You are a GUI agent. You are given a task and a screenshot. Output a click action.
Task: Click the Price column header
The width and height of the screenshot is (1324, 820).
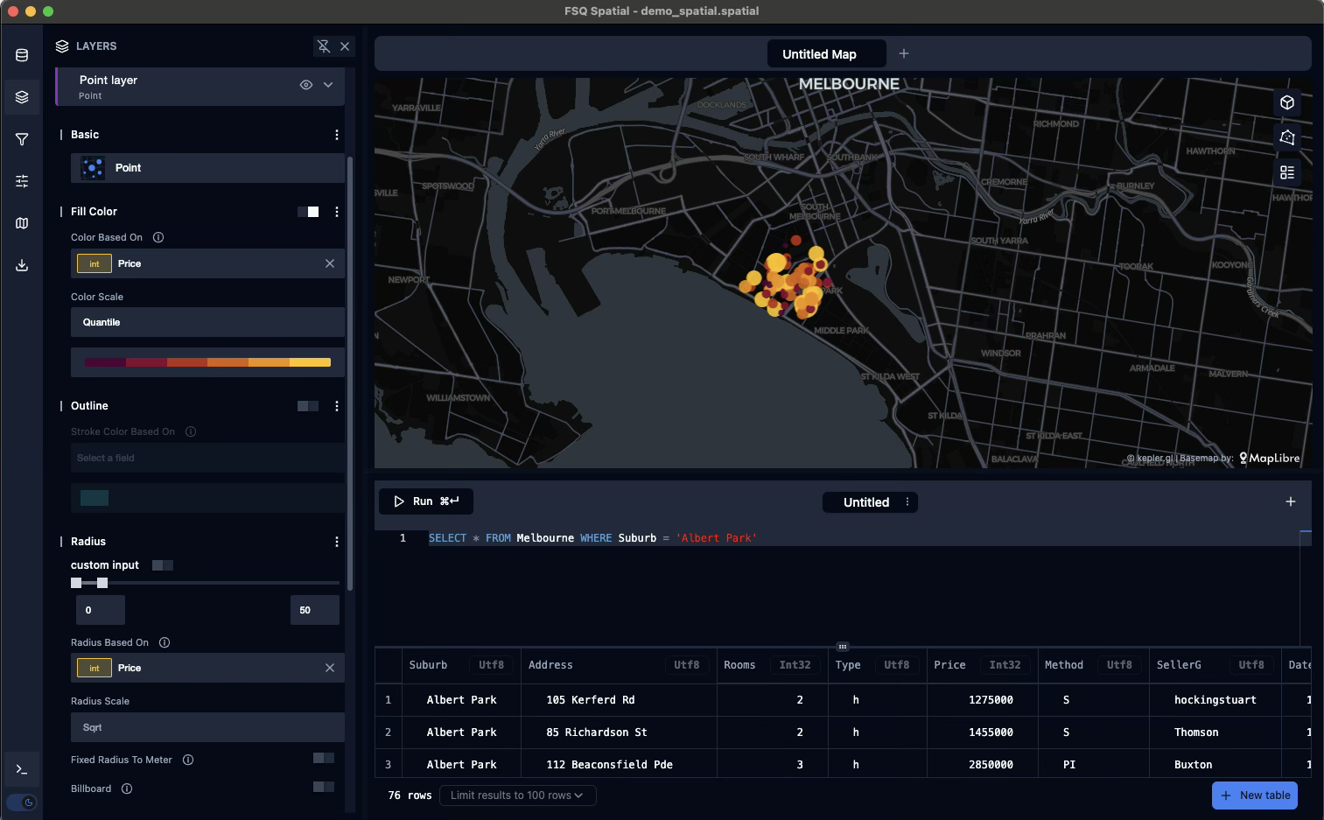981,665
